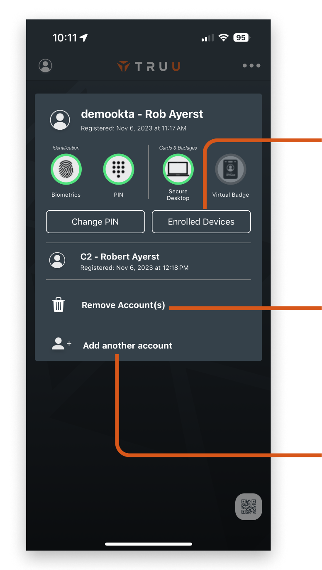Image resolution: width=322 pixels, height=570 pixels.
Task: Select the Virtual Badge icon
Action: coord(231,170)
